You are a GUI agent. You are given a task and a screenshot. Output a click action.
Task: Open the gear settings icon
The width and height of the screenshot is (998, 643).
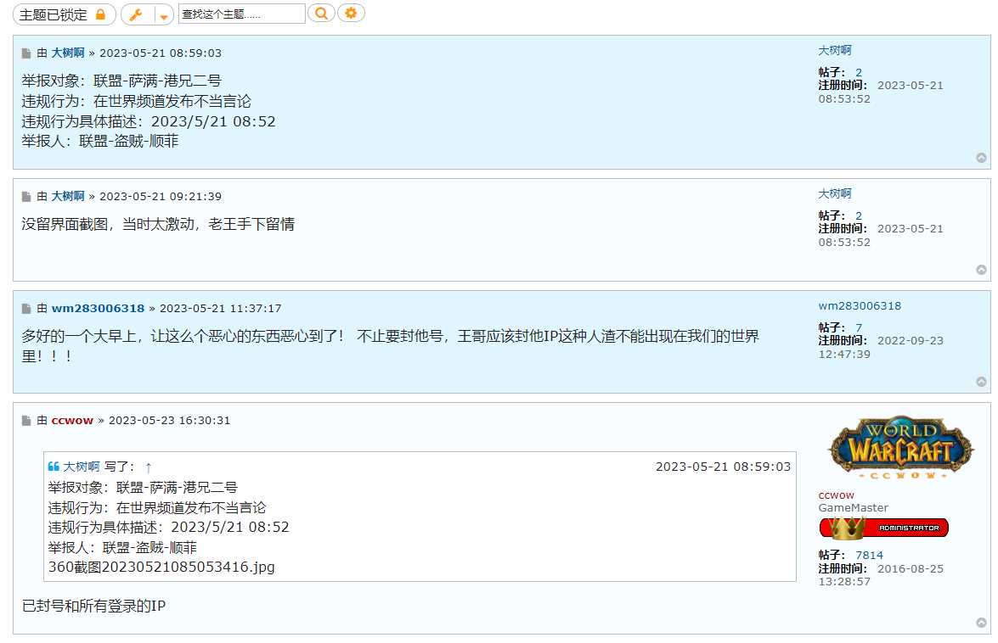351,13
